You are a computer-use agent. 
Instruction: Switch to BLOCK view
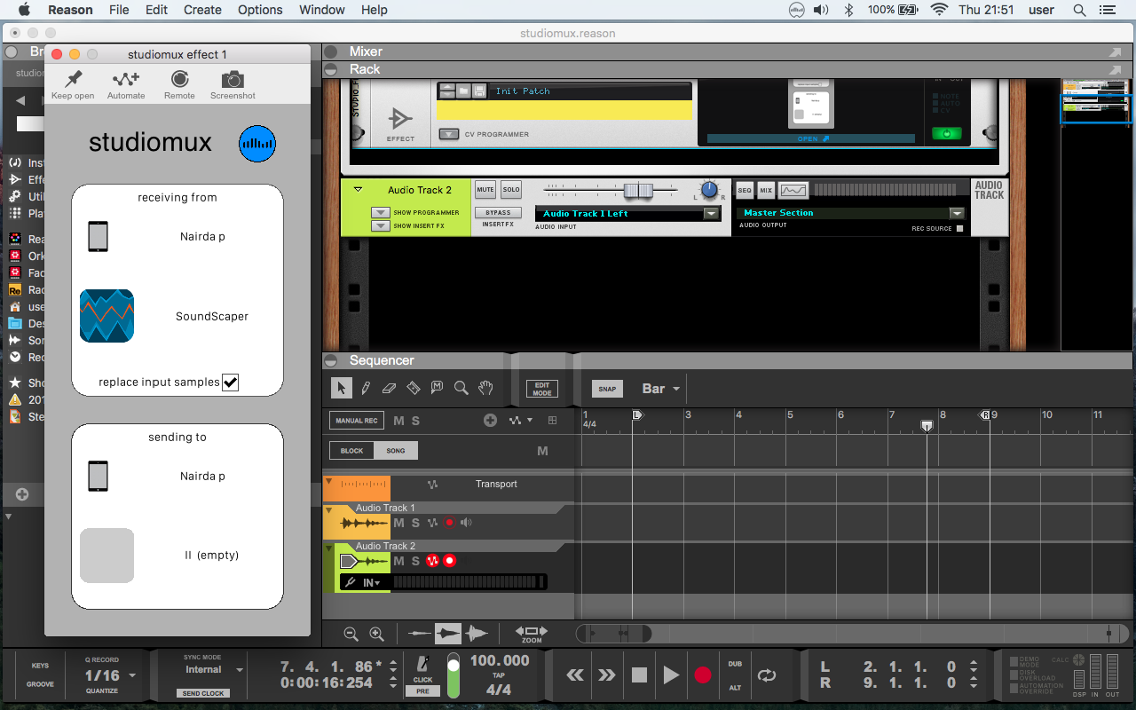tap(351, 451)
